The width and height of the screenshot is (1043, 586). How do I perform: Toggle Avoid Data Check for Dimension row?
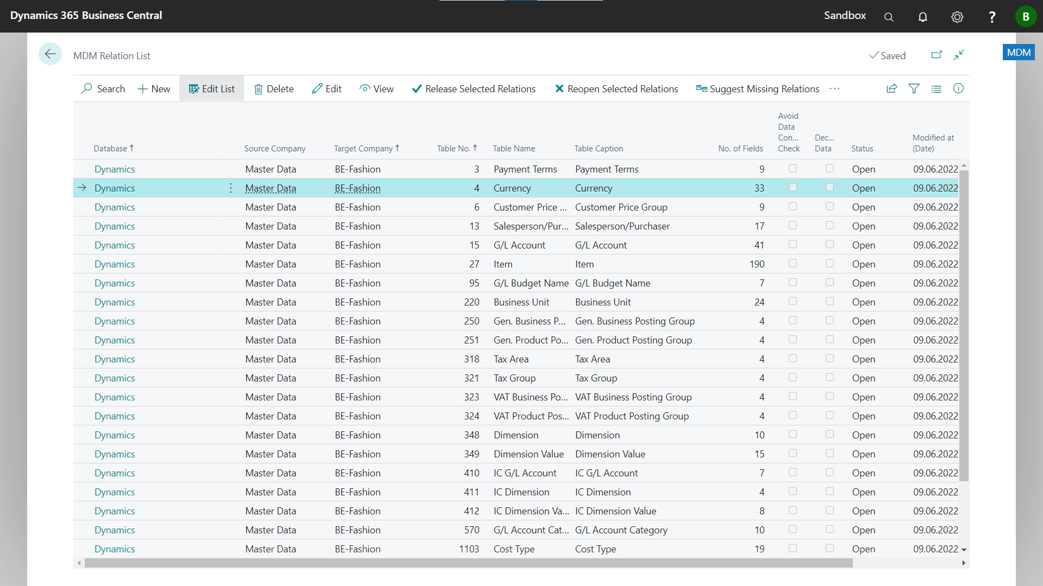click(793, 434)
